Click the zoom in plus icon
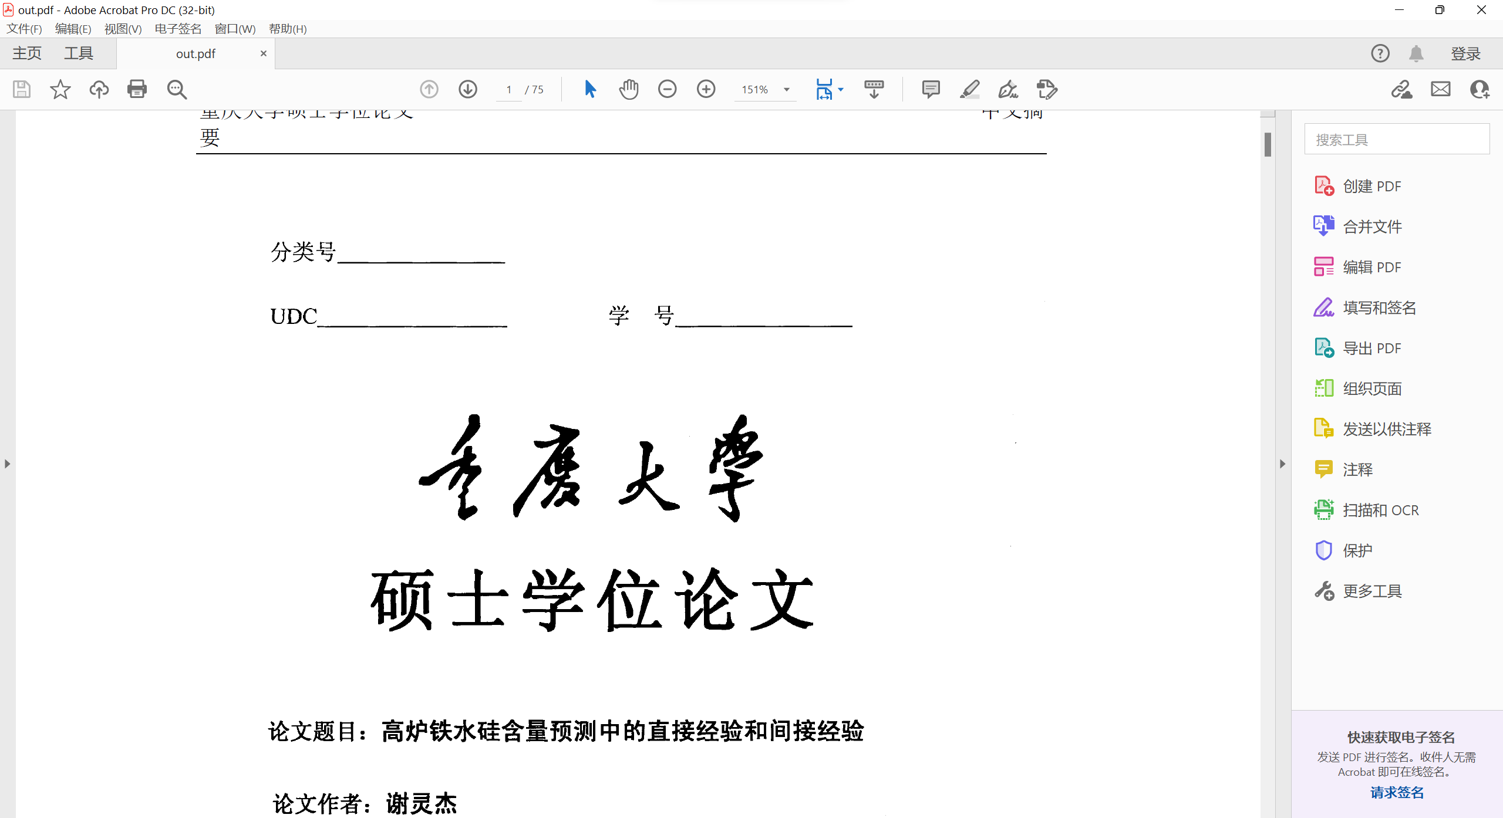The height and width of the screenshot is (818, 1503). click(x=706, y=89)
